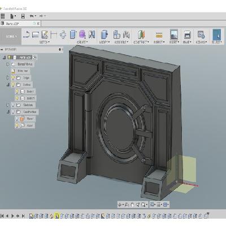
Task: Click the Select tool icon
Action: click(216, 34)
